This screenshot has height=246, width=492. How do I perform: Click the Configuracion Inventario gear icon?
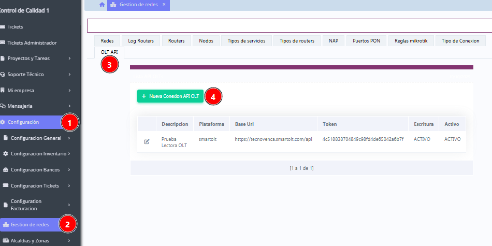point(6,154)
